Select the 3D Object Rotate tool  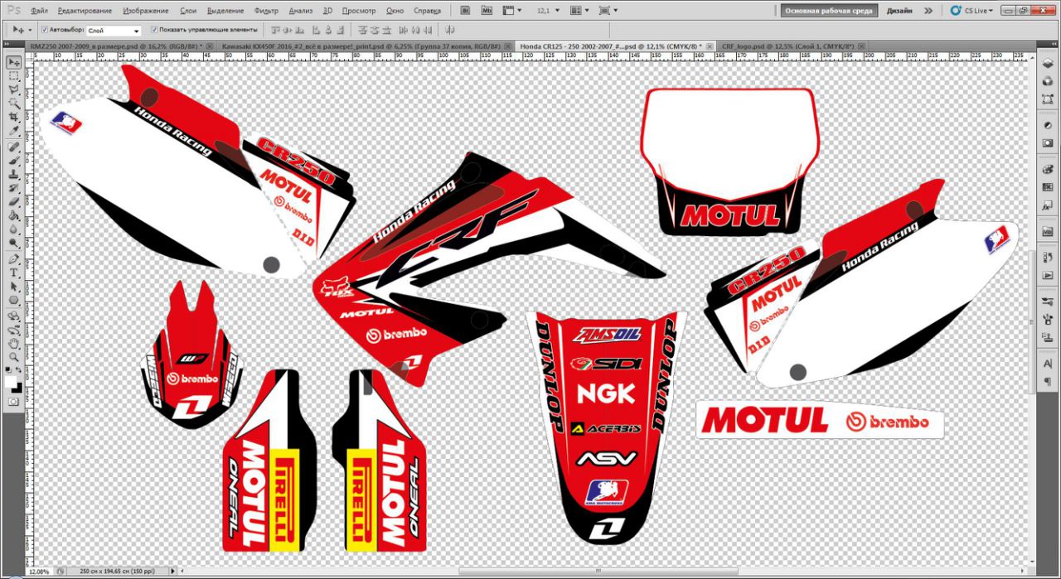(14, 316)
